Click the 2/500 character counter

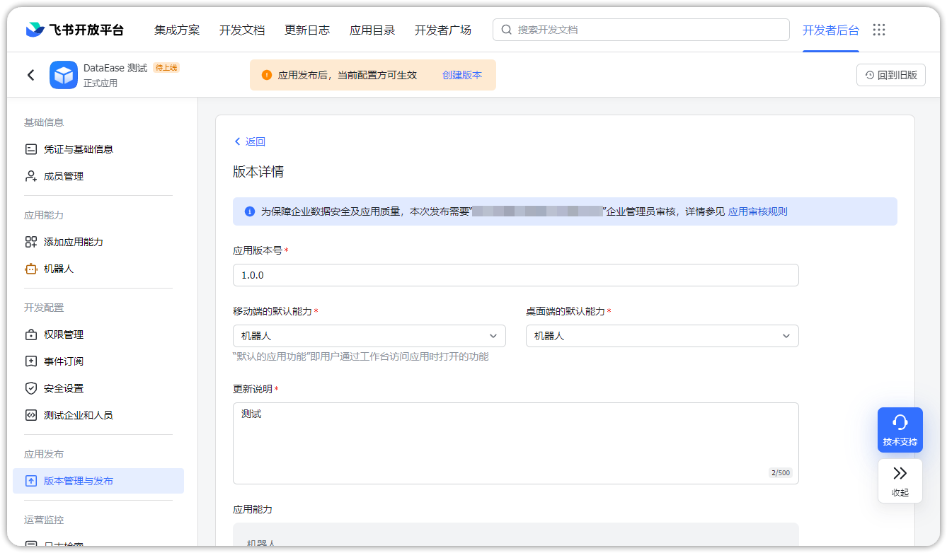click(780, 473)
